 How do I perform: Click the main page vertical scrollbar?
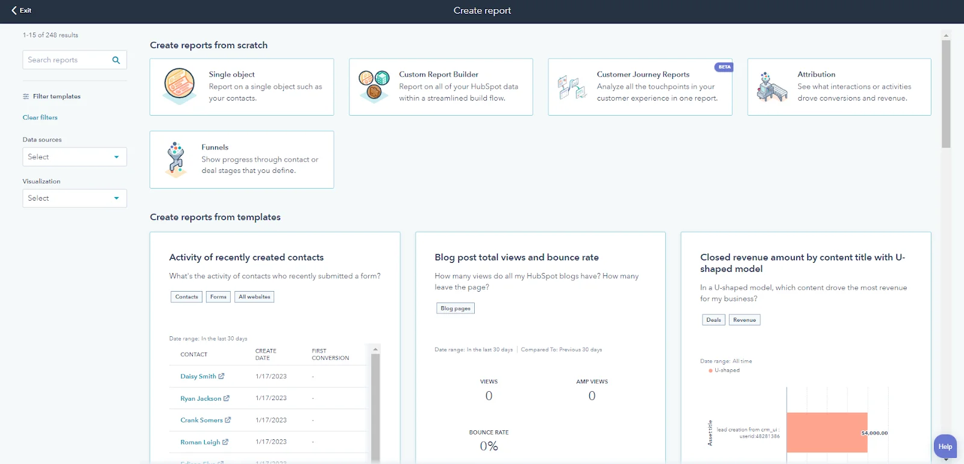point(946,94)
